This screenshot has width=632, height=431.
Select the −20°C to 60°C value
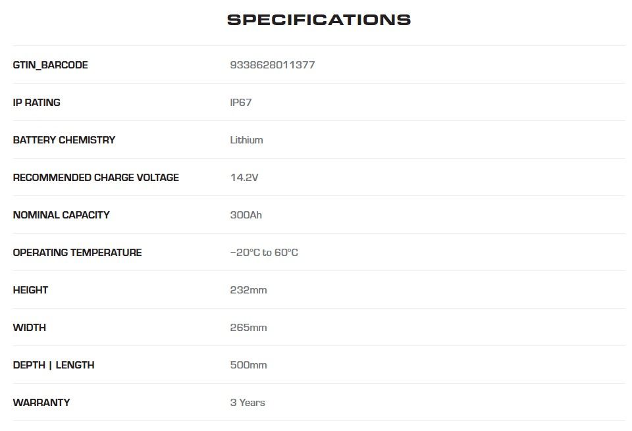[x=264, y=253]
